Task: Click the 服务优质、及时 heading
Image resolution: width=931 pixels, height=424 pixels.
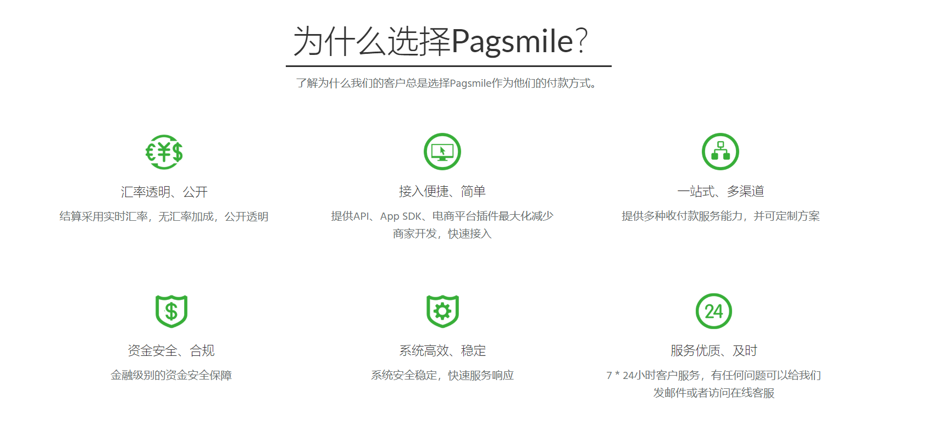Action: coord(713,350)
